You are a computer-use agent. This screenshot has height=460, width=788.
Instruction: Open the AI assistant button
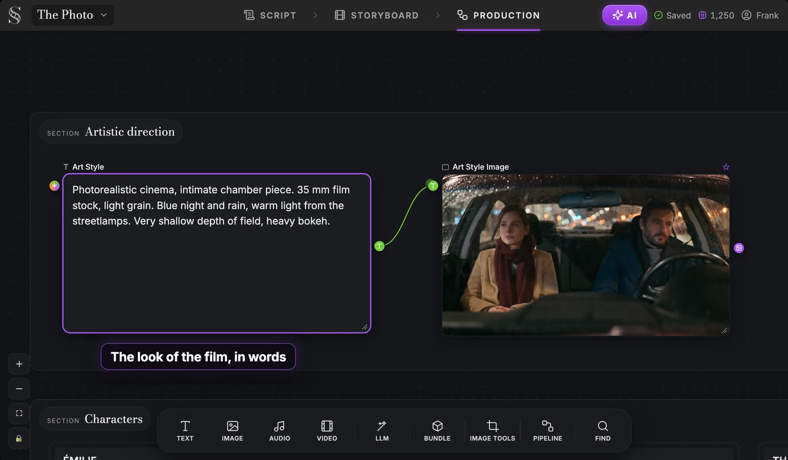click(x=624, y=15)
